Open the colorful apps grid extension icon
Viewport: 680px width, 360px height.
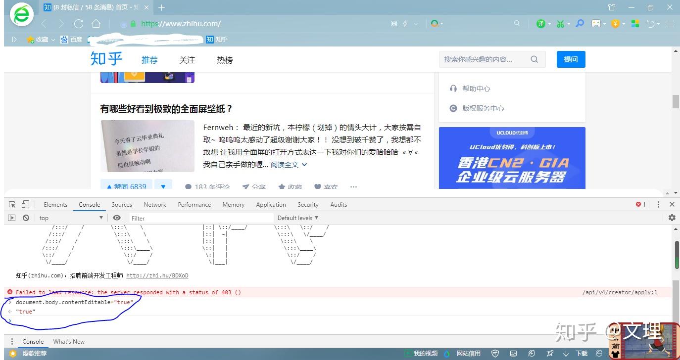click(x=635, y=23)
